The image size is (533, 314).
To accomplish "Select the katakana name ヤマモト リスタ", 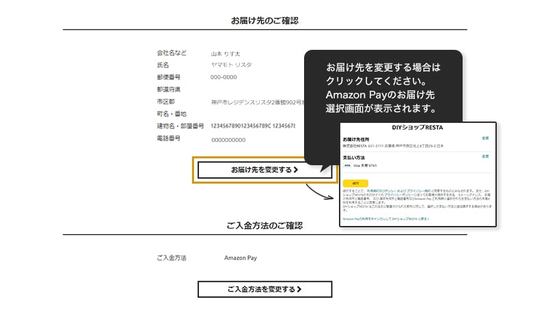I will pos(231,65).
